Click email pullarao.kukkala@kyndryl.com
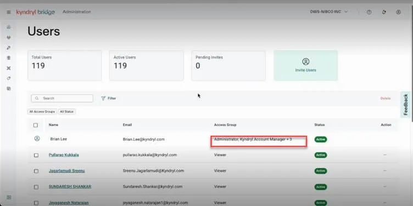 (150, 155)
